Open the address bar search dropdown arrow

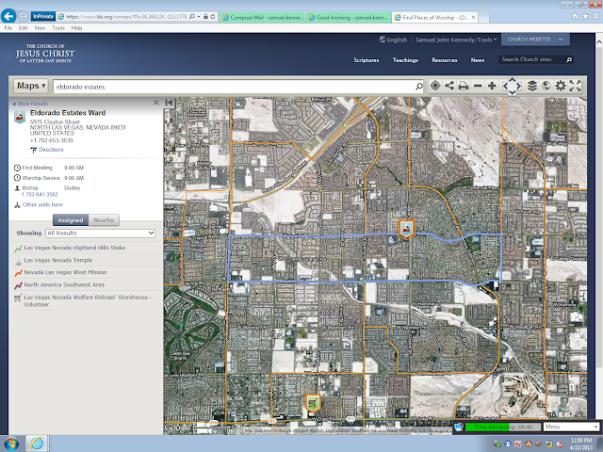coord(199,17)
